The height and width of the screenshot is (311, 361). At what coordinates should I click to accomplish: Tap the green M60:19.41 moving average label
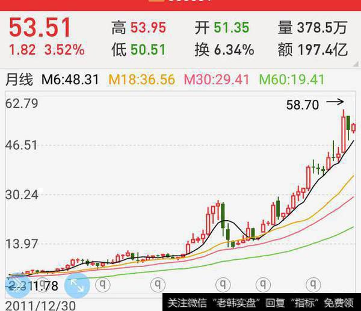click(x=292, y=79)
